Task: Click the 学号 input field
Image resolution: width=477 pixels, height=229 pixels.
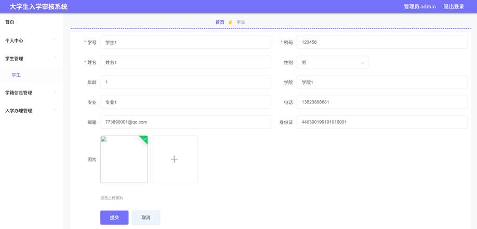Action: pos(186,42)
